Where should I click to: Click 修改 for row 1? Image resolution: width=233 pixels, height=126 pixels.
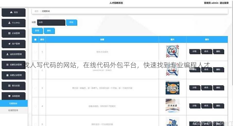point(206,51)
